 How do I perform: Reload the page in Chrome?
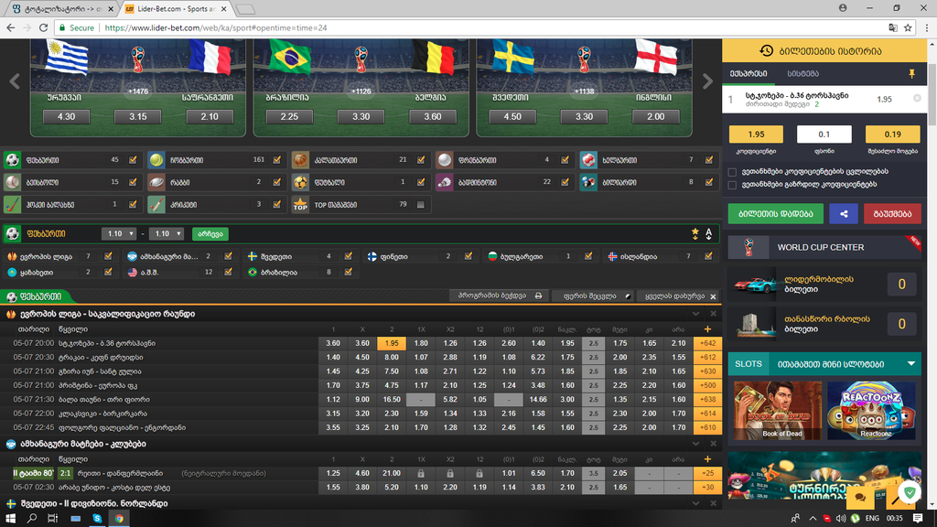click(x=43, y=27)
